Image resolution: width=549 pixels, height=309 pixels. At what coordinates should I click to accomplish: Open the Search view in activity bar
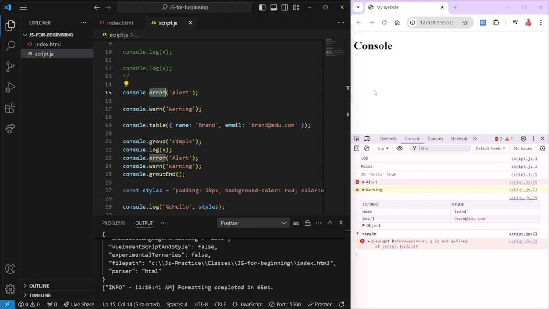10,45
